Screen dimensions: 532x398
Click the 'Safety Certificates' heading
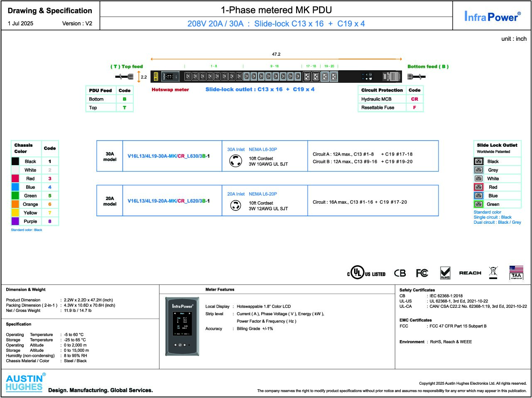(x=417, y=290)
